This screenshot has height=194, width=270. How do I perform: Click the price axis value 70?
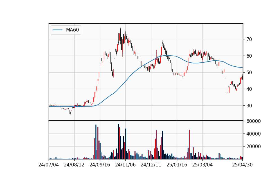click(249, 39)
